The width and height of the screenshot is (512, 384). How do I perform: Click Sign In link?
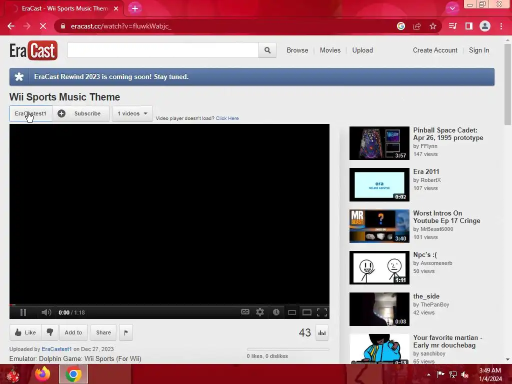pos(479,50)
